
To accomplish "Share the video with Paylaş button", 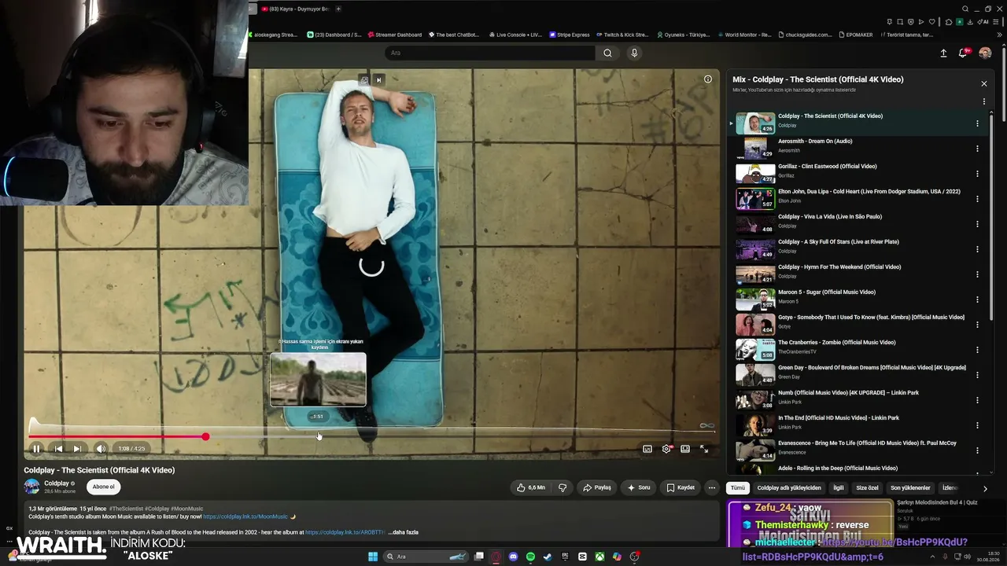I will [597, 487].
